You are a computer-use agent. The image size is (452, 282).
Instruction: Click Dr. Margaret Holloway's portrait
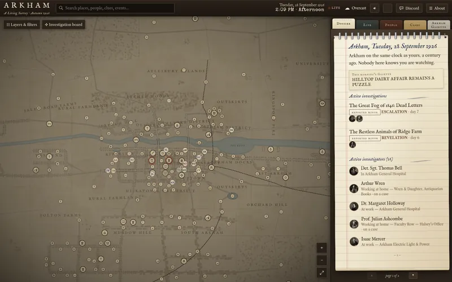[354, 206]
